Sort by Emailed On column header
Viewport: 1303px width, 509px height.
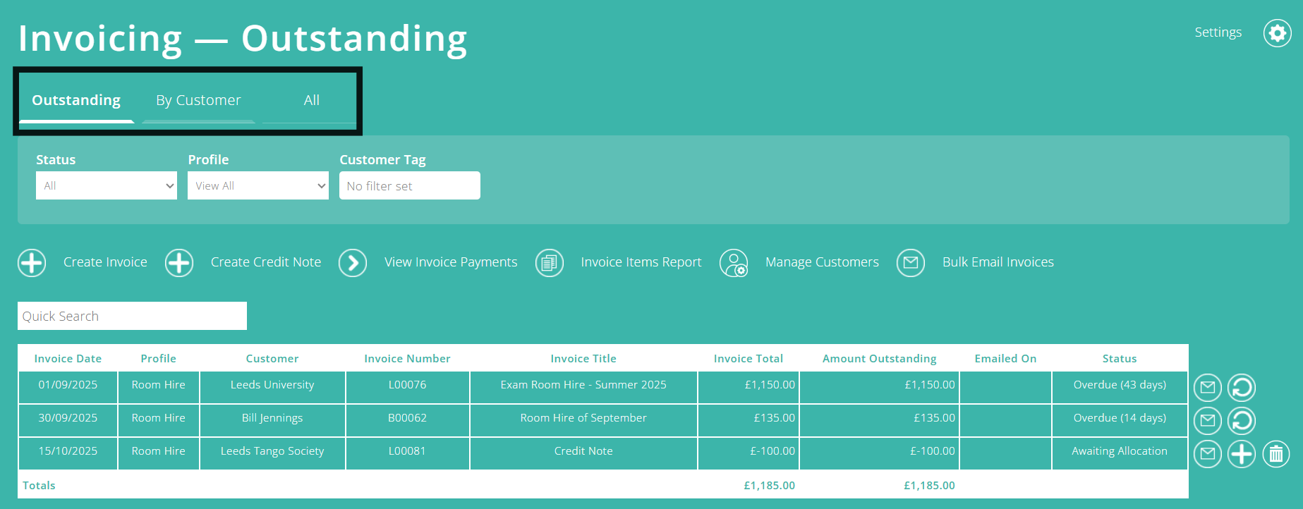[1005, 358]
